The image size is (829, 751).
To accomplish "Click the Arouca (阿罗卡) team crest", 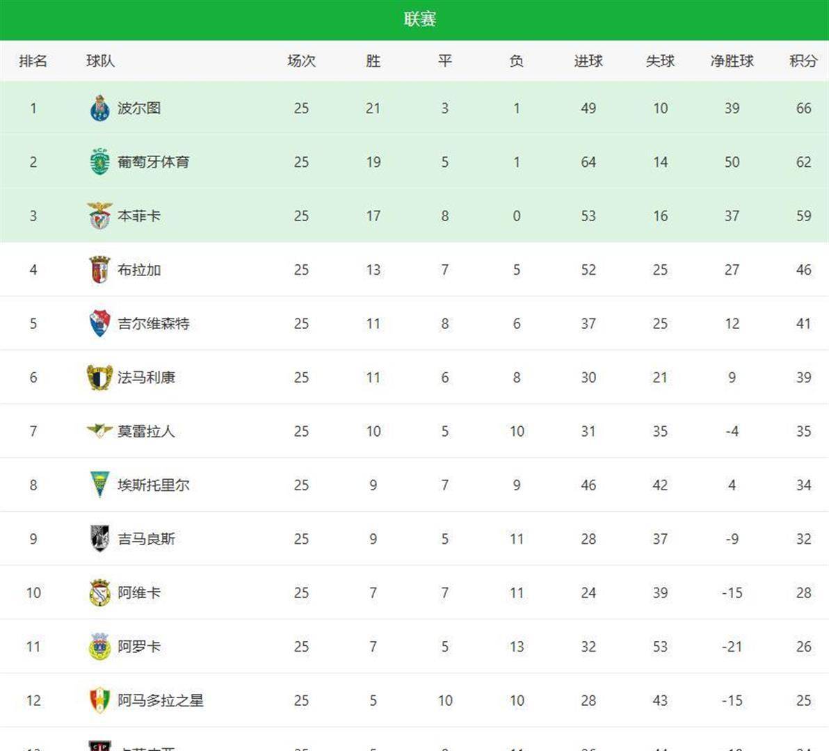I will click(x=99, y=647).
